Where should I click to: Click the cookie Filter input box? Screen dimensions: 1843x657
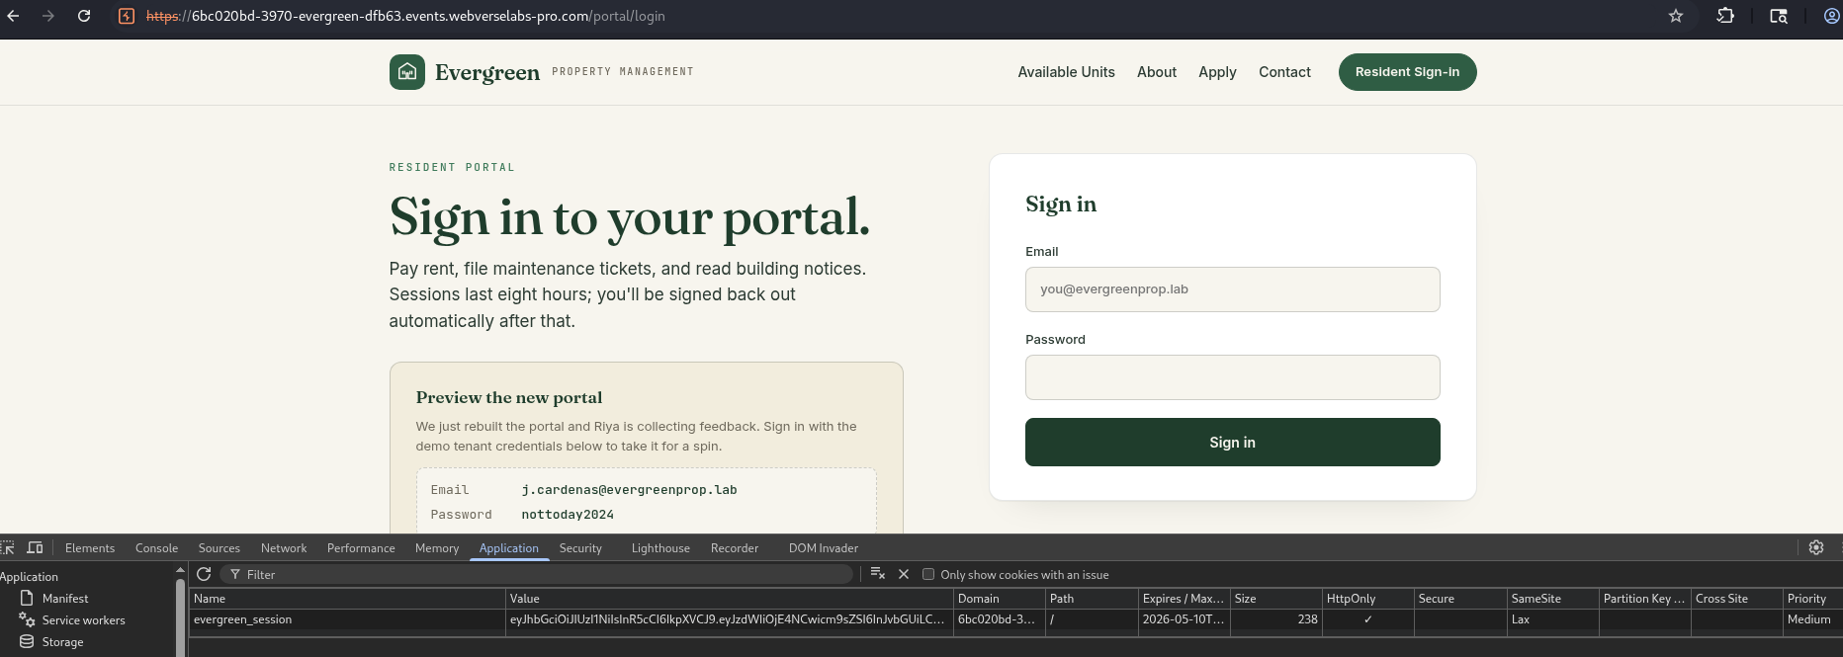click(x=537, y=574)
